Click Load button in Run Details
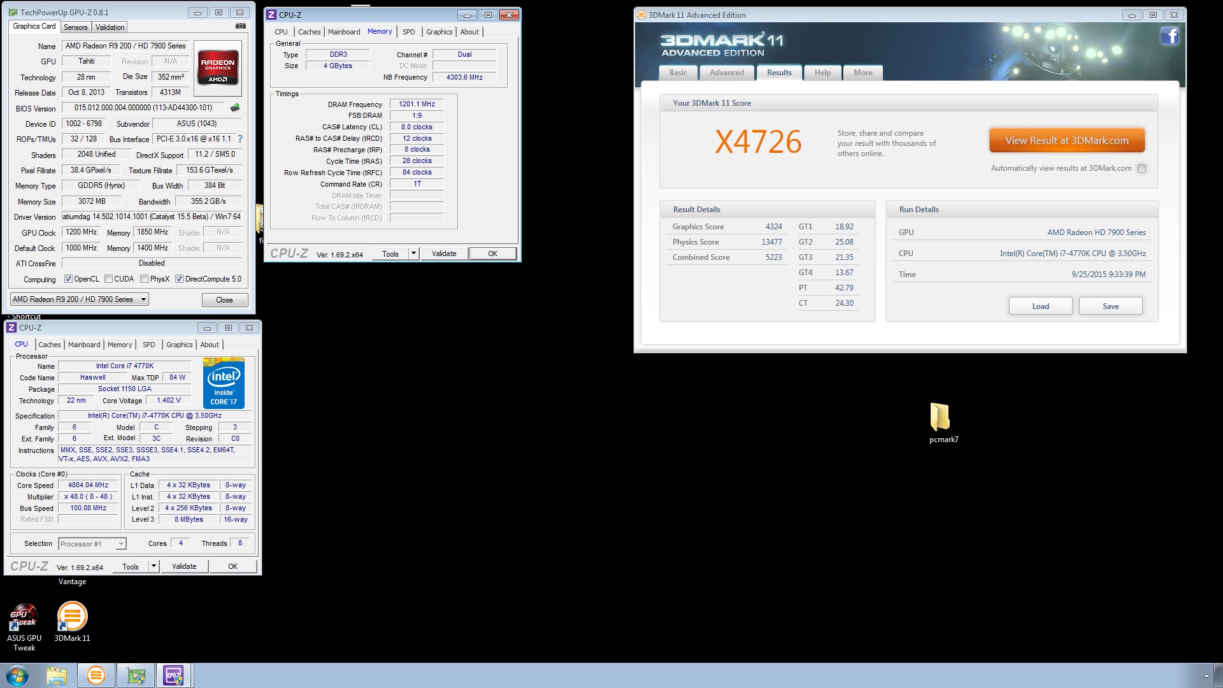The height and width of the screenshot is (688, 1223). pyautogui.click(x=1040, y=306)
